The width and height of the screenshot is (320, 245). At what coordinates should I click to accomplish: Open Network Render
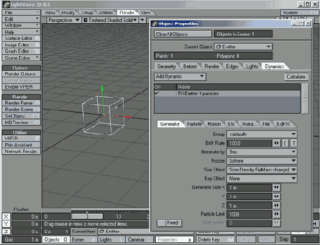(21, 151)
